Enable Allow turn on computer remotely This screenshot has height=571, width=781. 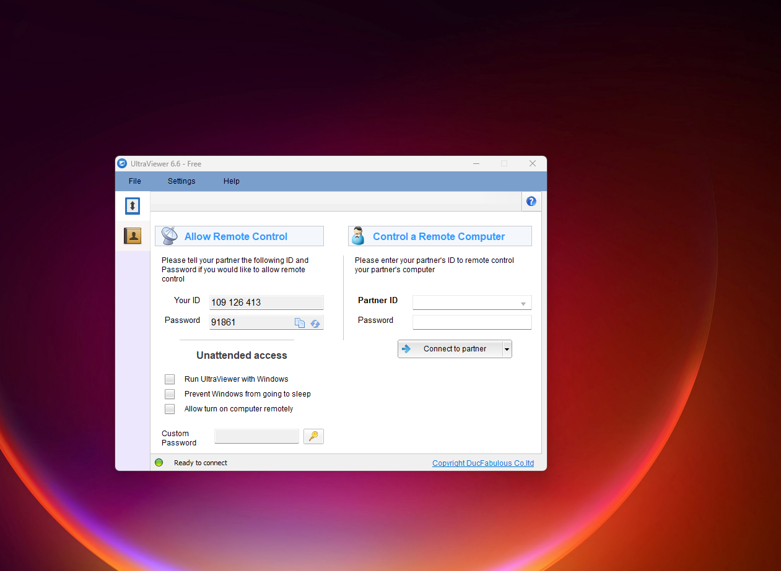tap(170, 409)
